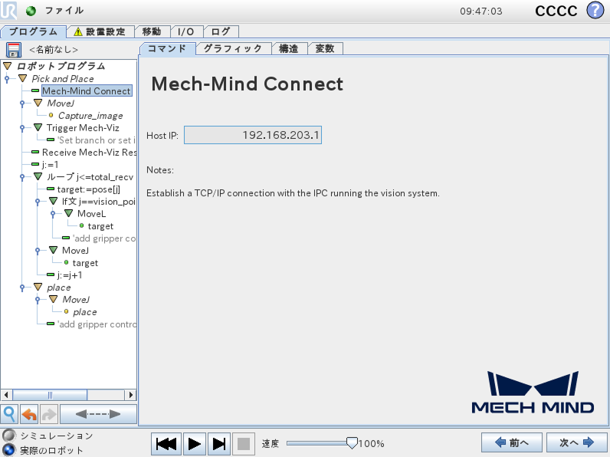This screenshot has height=457, width=610.
Task: Edit the Host IP field
Action: [x=253, y=135]
